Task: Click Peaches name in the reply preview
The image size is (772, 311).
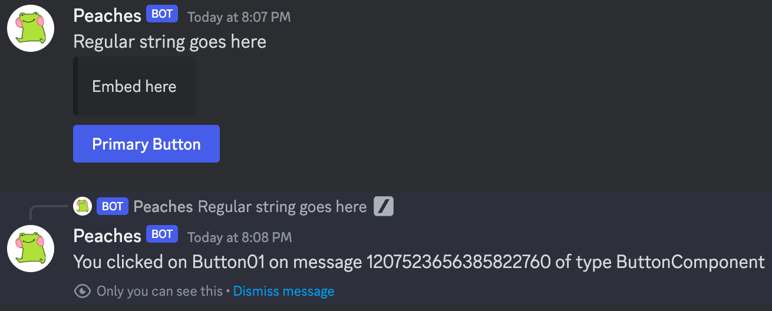Action: click(163, 207)
